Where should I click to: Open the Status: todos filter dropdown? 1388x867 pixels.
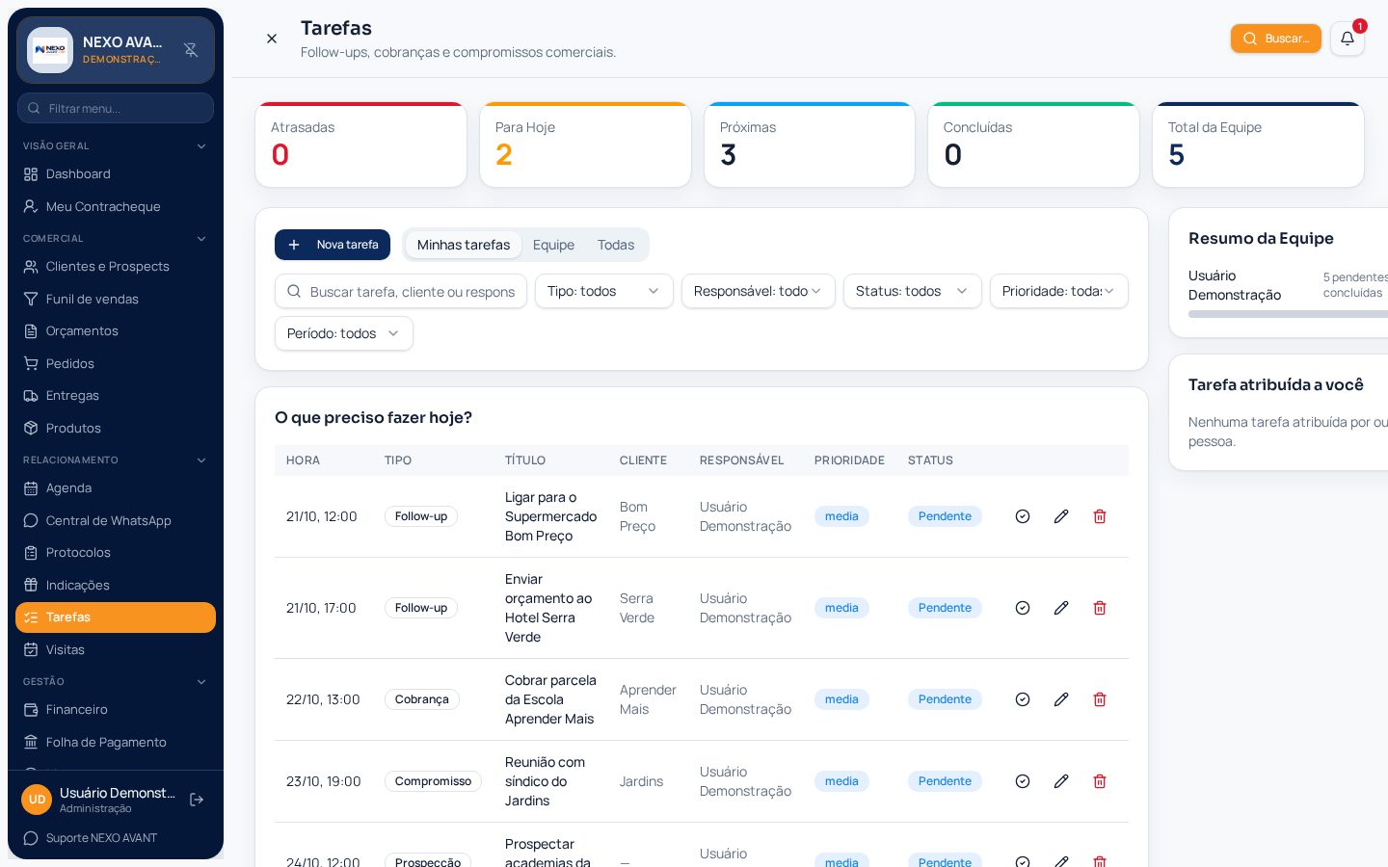point(912,291)
